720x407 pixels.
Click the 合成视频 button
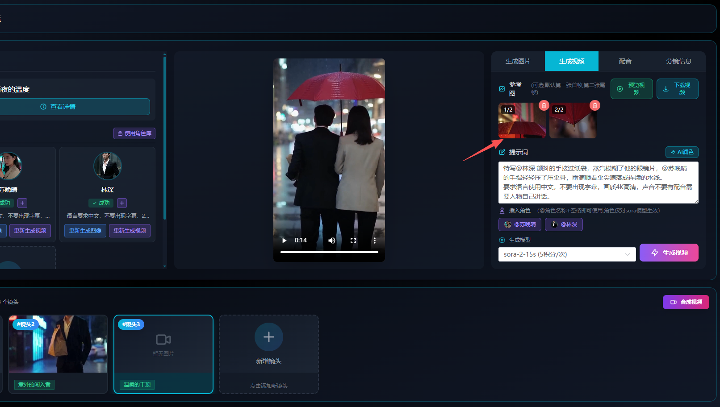686,302
